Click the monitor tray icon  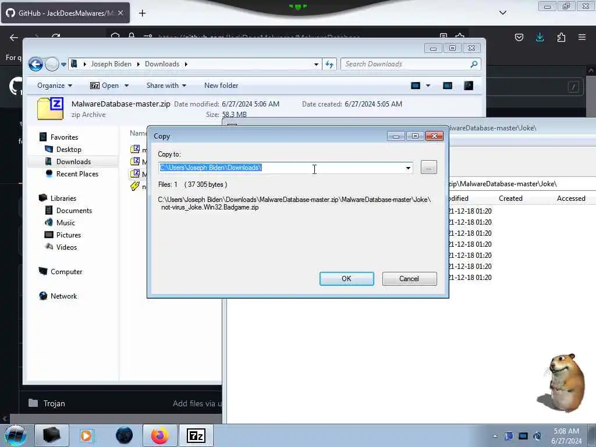point(523,436)
